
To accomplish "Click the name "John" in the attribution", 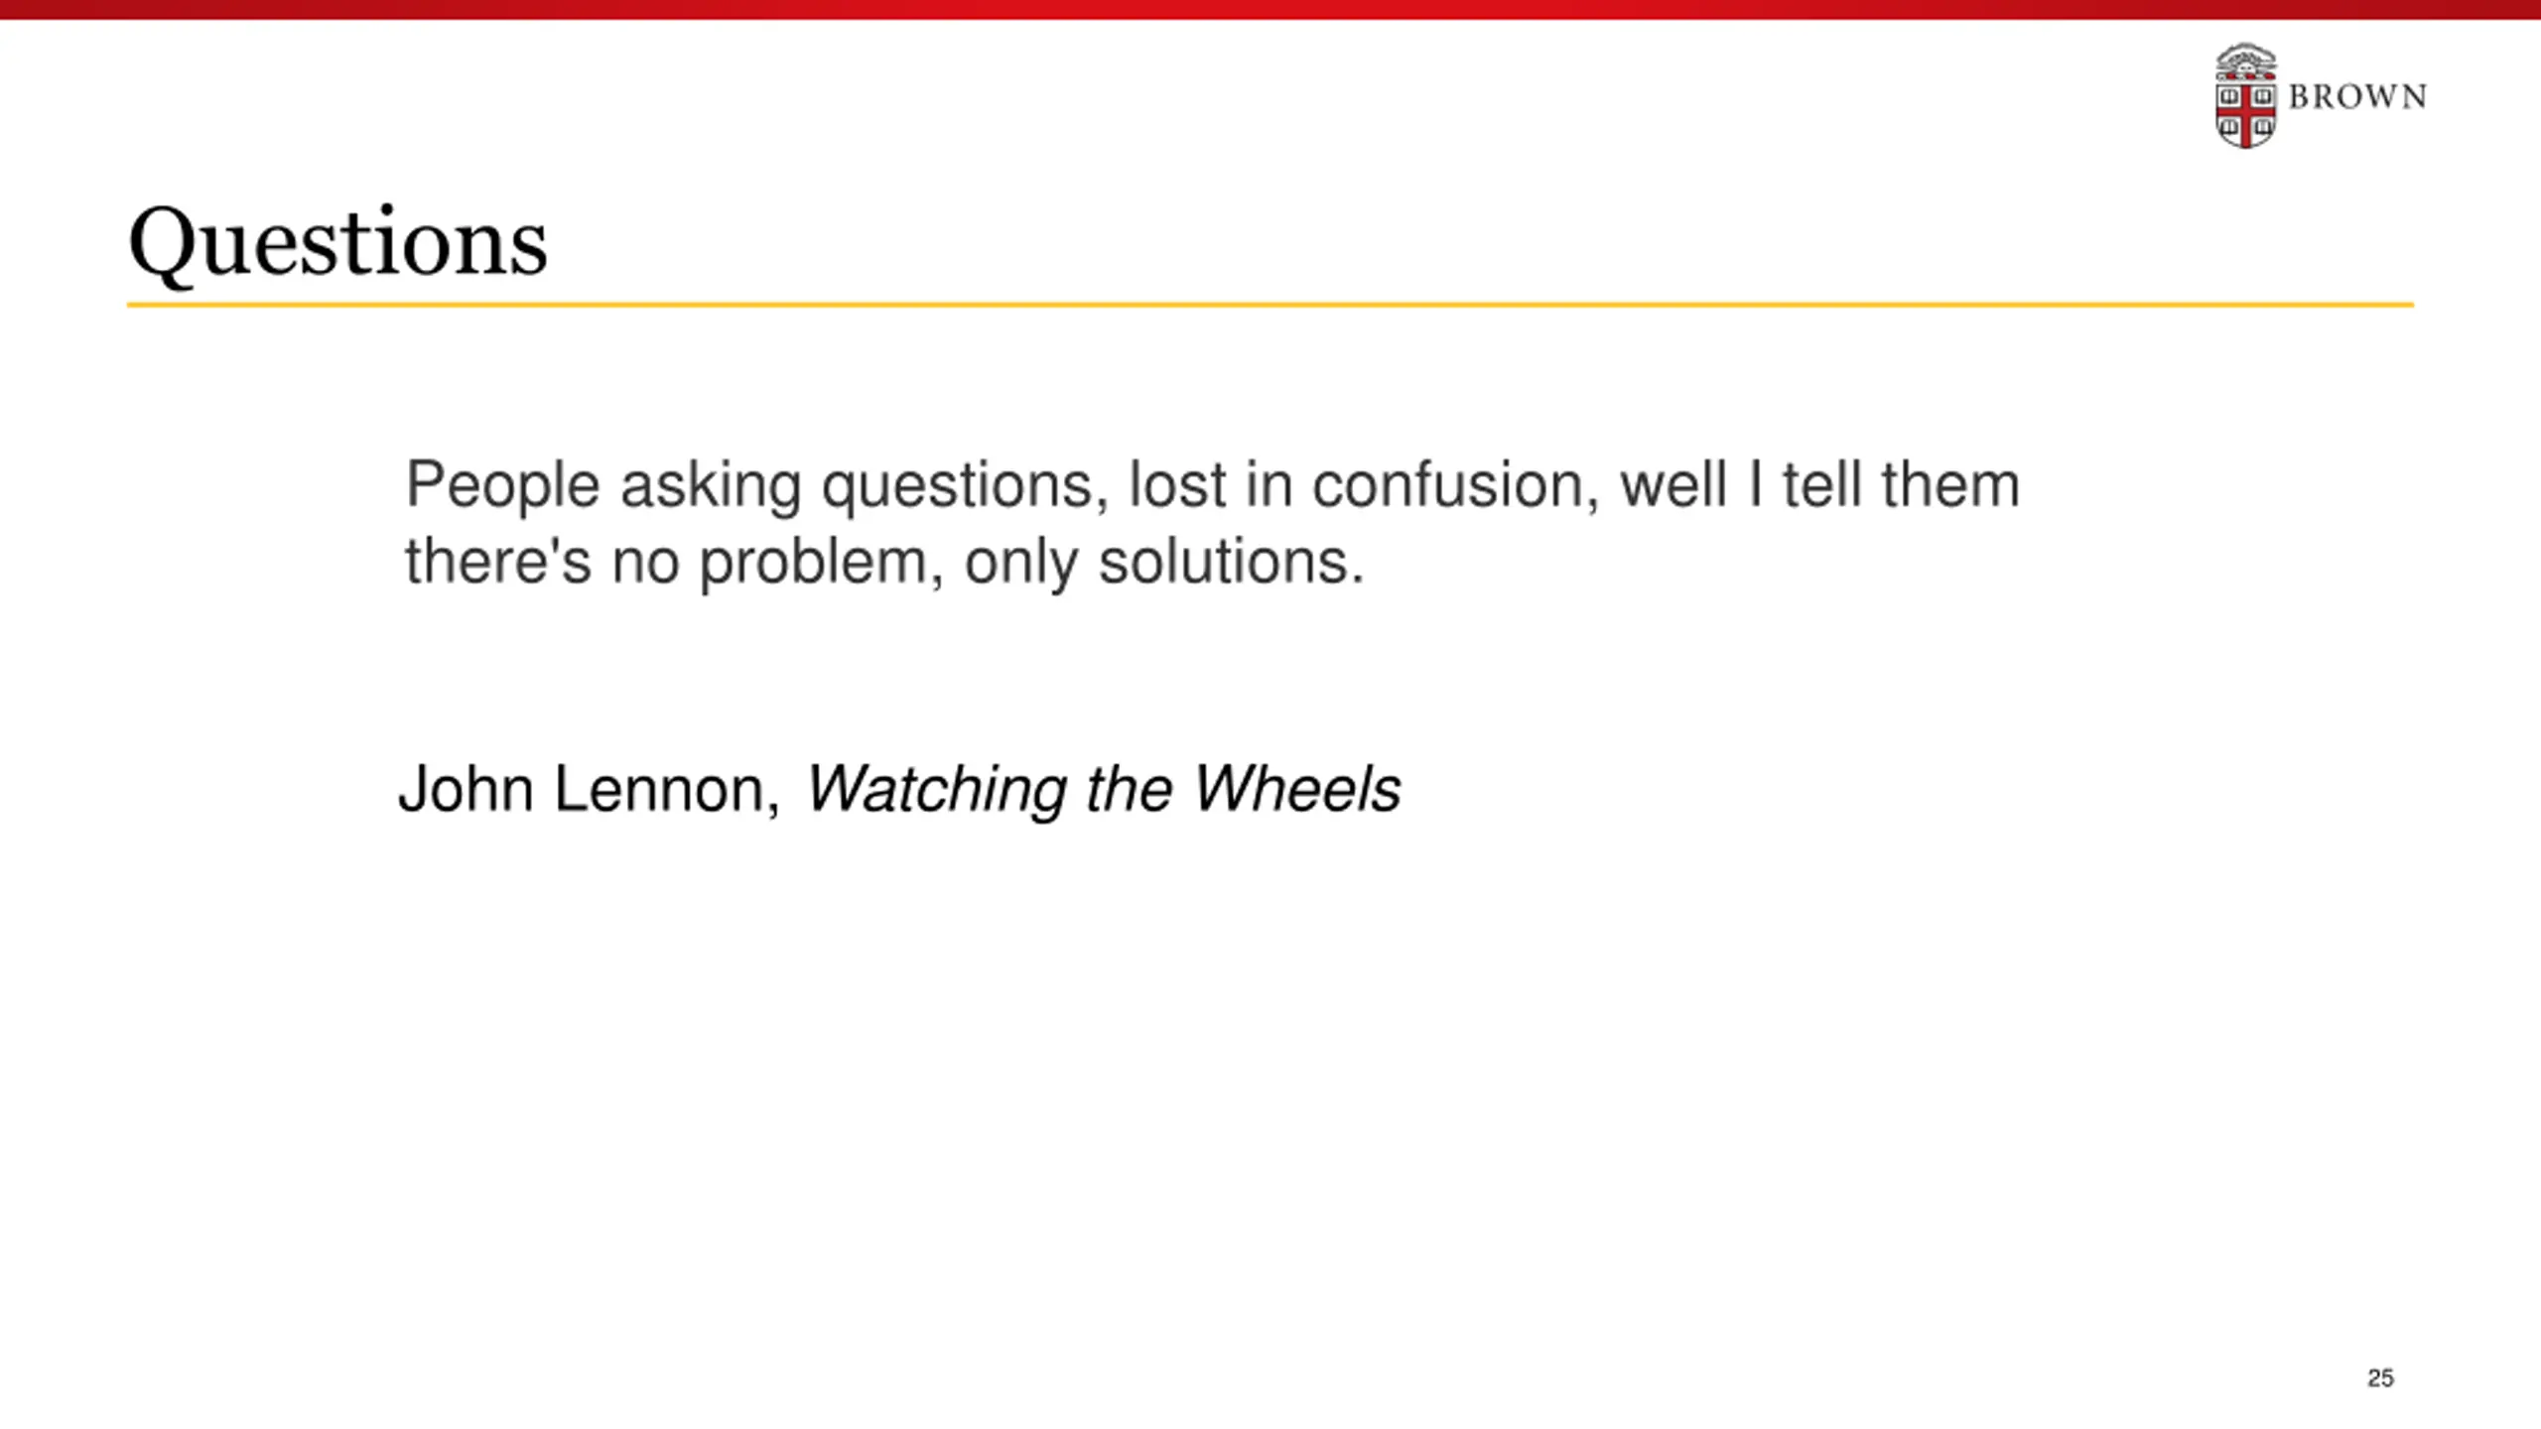I will 467,790.
